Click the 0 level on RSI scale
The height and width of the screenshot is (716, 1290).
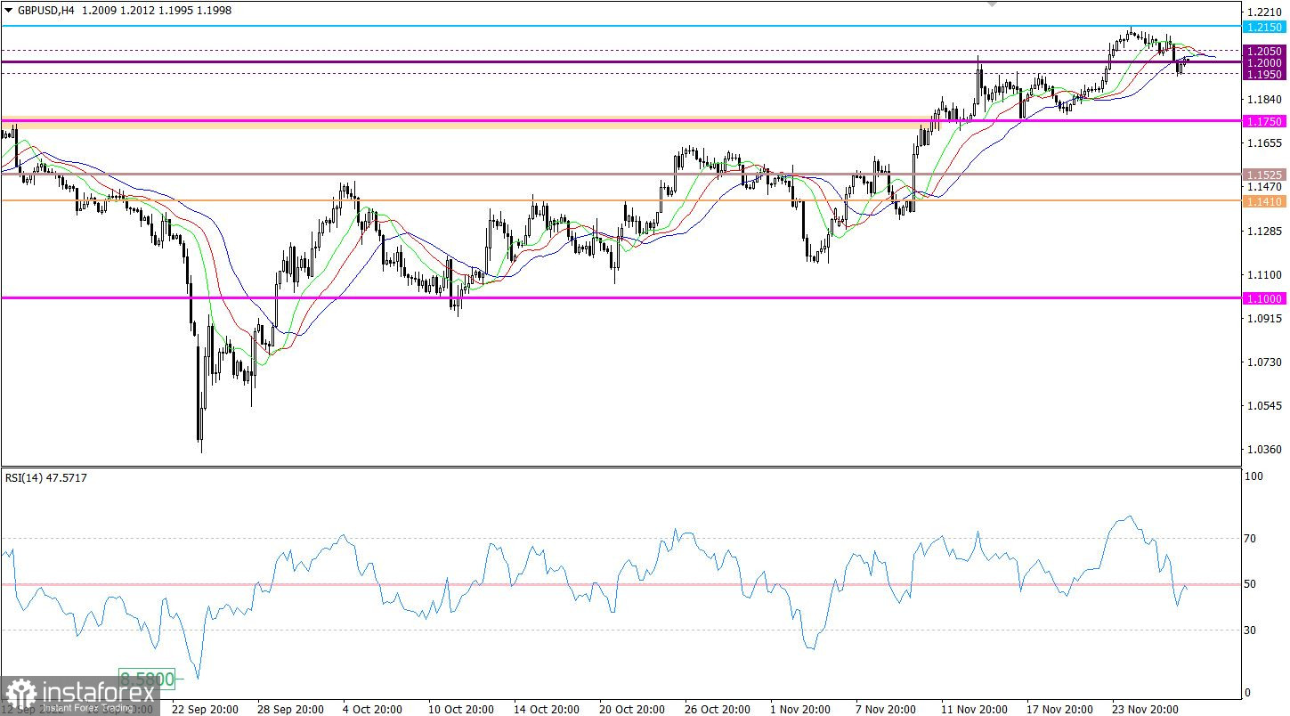[1248, 693]
